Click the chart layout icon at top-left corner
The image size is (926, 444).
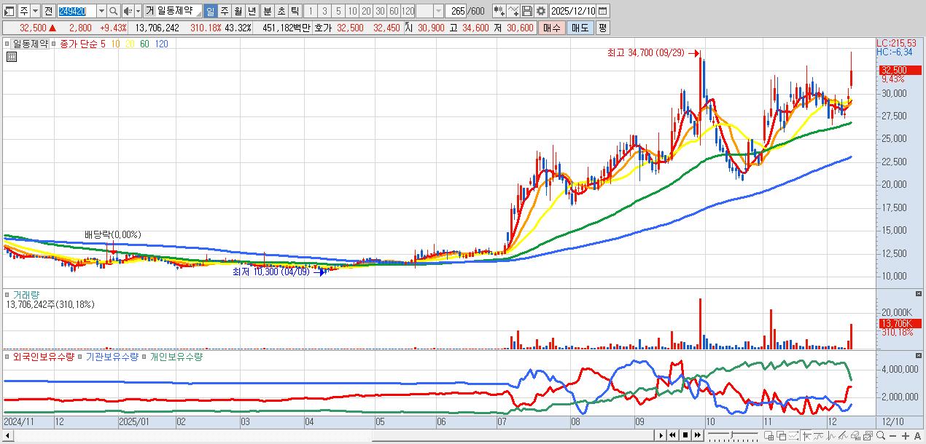9,11
